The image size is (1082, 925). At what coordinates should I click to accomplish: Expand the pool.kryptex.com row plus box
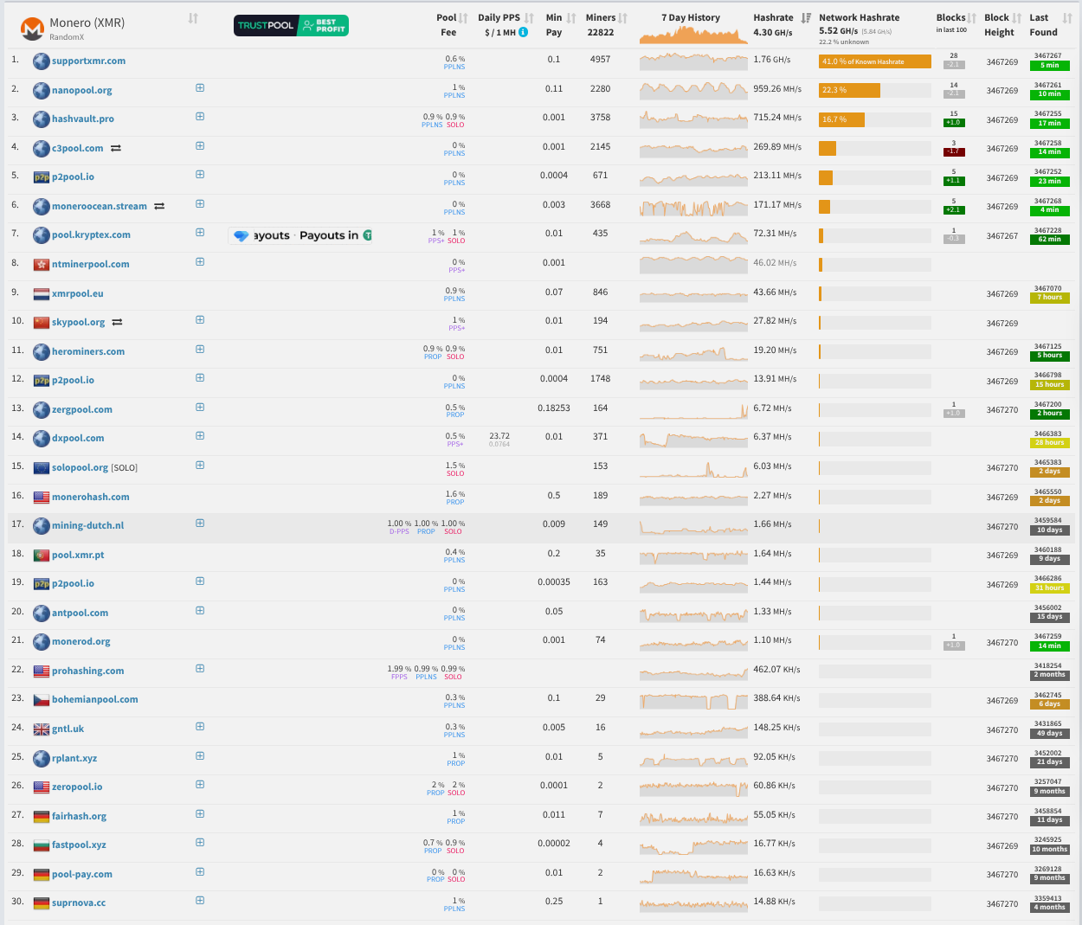[x=200, y=232]
